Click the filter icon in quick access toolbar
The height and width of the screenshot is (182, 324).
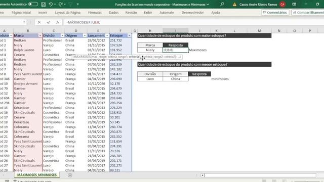[70, 5]
